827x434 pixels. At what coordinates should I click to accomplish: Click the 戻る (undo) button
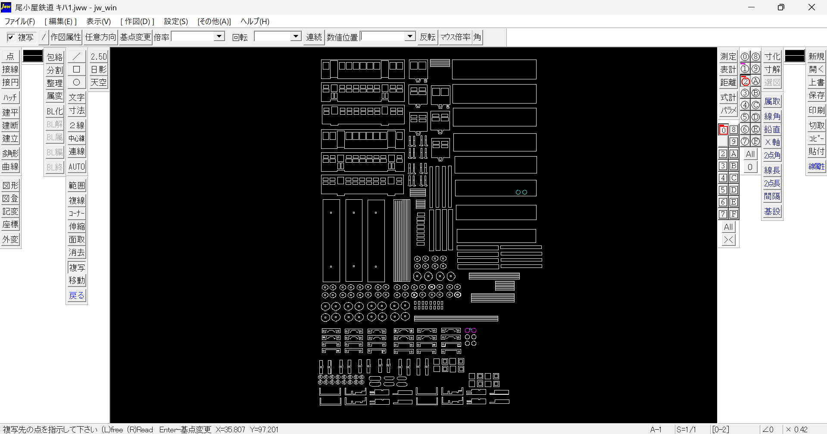(77, 296)
